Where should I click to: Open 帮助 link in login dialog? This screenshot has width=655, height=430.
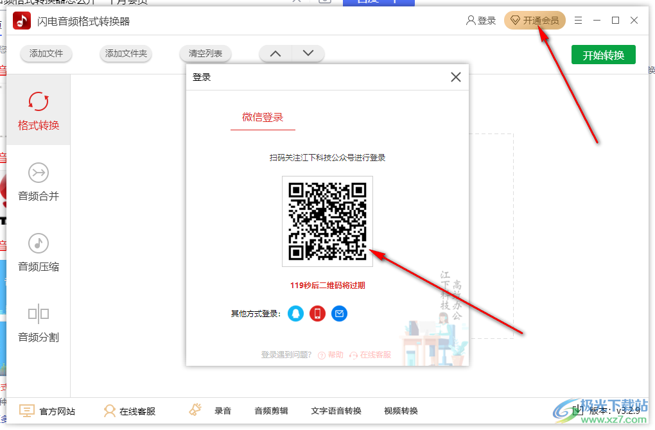[331, 355]
